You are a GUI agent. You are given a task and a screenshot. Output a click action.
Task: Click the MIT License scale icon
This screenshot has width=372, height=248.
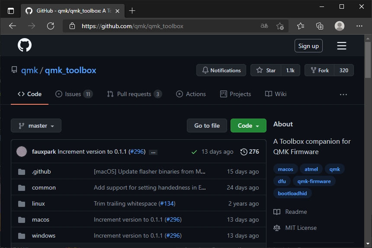[x=277, y=228]
